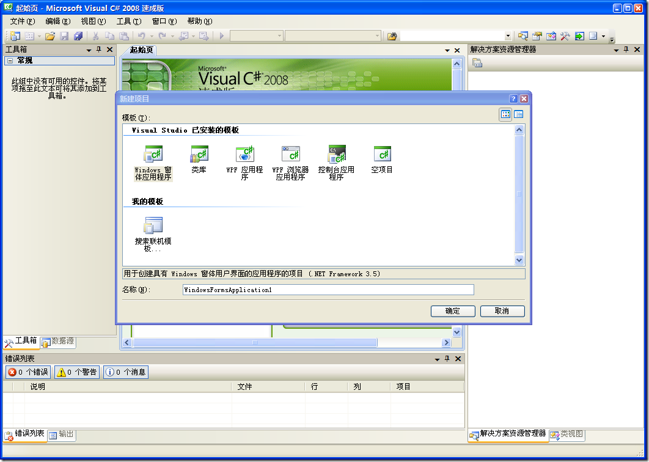Viewport: 649px width, 462px height.
Task: Open the New Project icon dropdown arrow
Action: point(39,37)
